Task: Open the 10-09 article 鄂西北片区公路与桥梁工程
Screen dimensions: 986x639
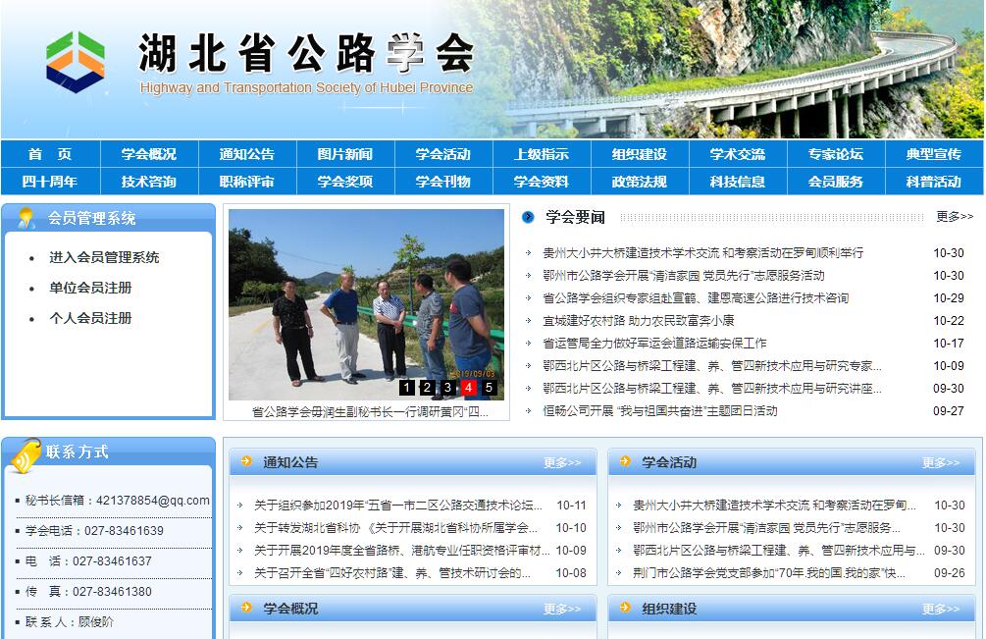Action: coord(712,366)
